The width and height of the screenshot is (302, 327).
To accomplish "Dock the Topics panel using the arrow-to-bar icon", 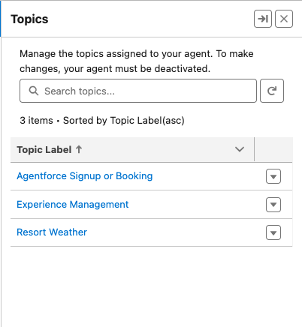I will click(x=263, y=19).
